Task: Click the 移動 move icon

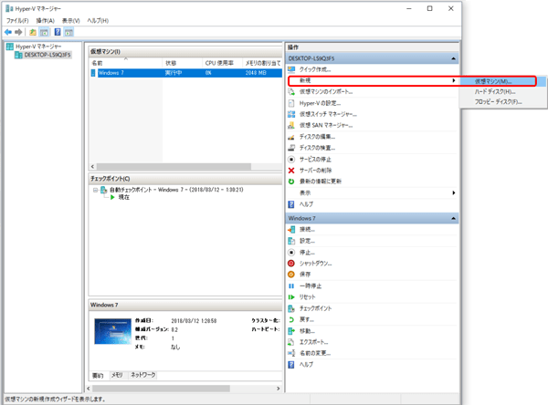Action: coord(291,331)
